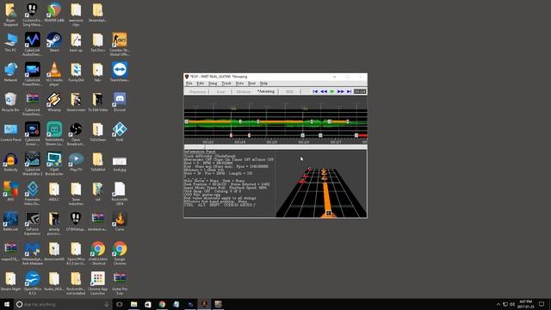Screen dimensions: 551x310
Task: Select the Guitar Pro 5.rar archive
Action: pyautogui.click(x=120, y=283)
